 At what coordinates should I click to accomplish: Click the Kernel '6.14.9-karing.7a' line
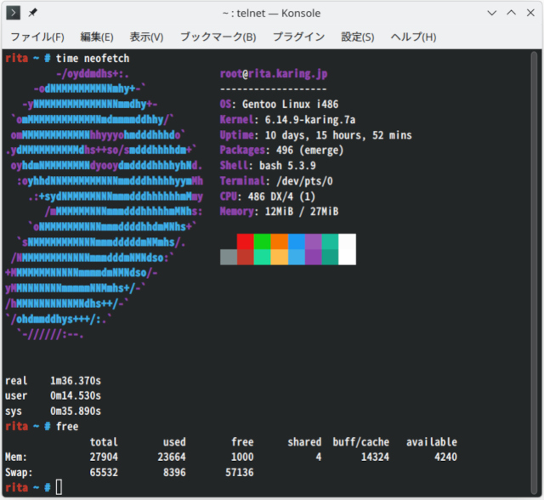tap(287, 120)
